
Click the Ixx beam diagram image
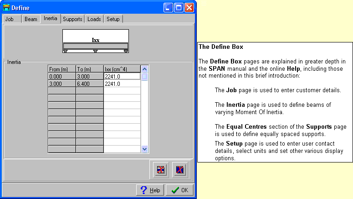click(96, 41)
